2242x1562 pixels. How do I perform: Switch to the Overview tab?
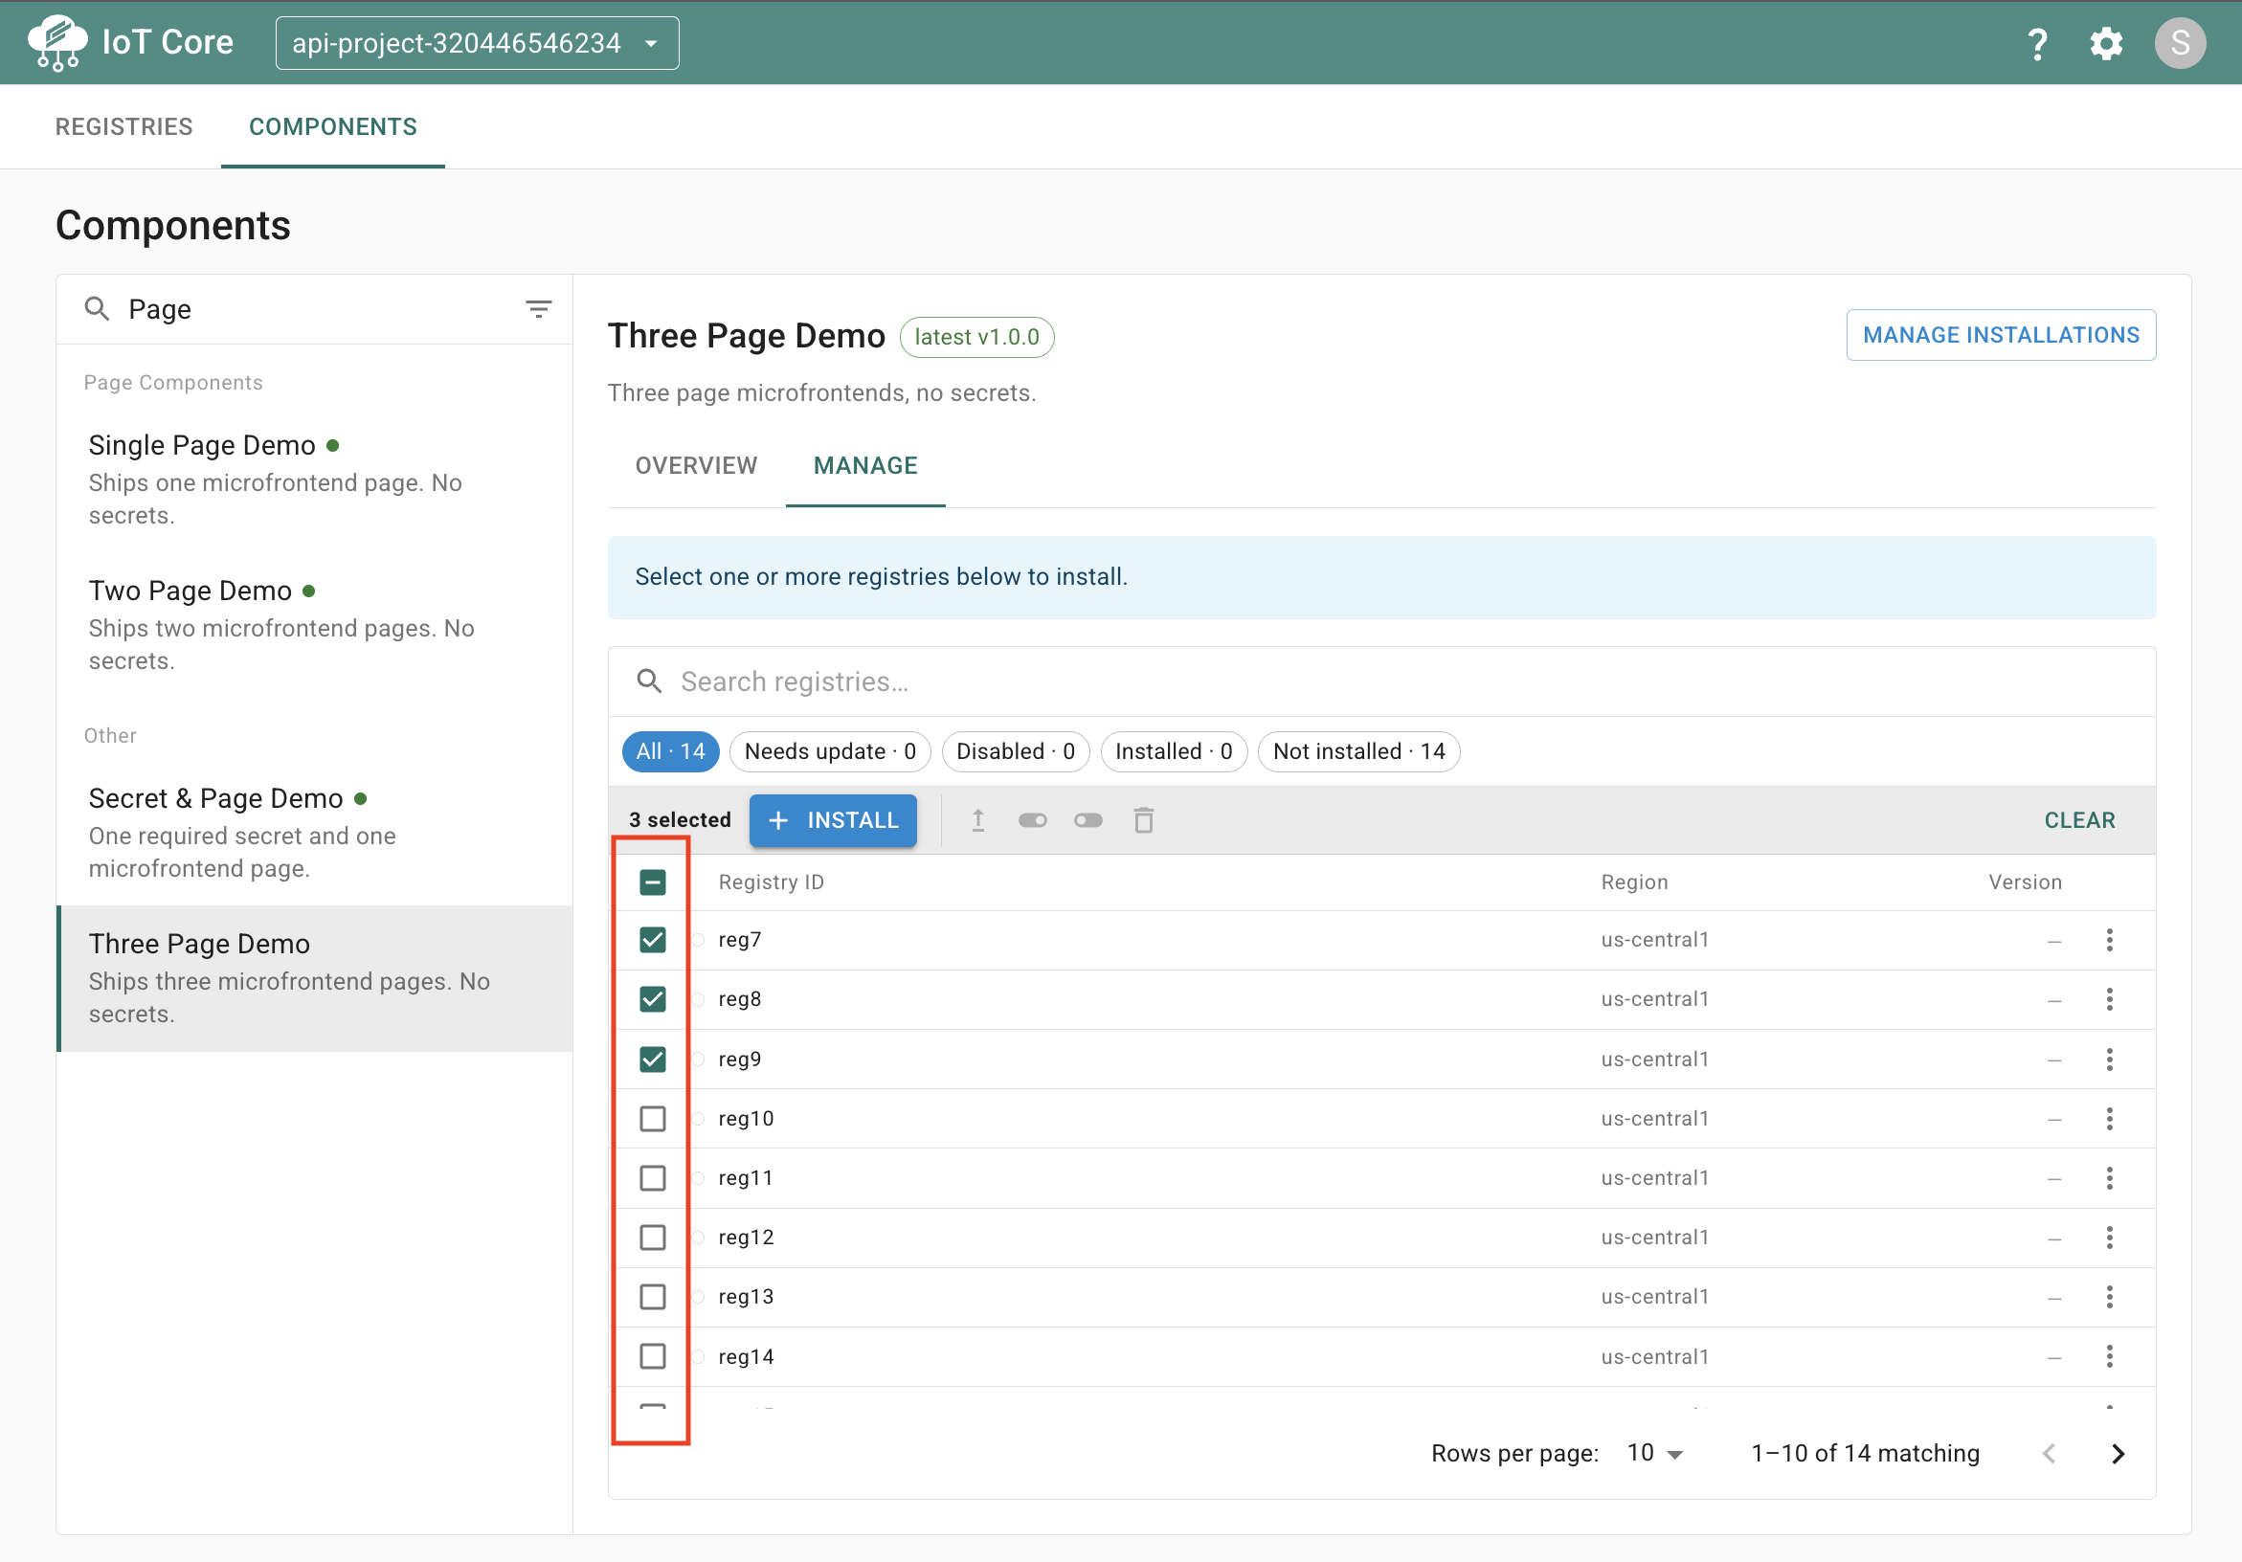[696, 466]
